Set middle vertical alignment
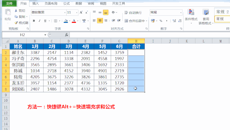This screenshot has height=130, width=230. pyautogui.click(x=100, y=13)
